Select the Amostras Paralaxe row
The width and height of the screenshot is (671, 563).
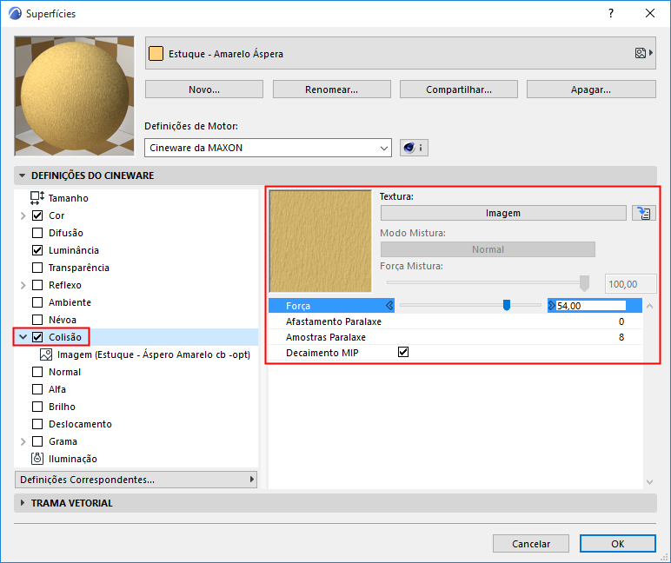point(455,337)
